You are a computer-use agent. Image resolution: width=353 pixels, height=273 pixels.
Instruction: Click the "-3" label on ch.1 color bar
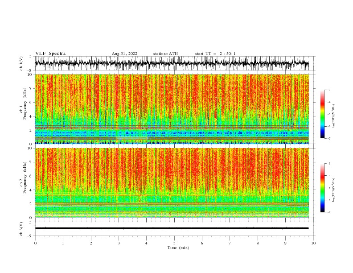click(x=329, y=90)
